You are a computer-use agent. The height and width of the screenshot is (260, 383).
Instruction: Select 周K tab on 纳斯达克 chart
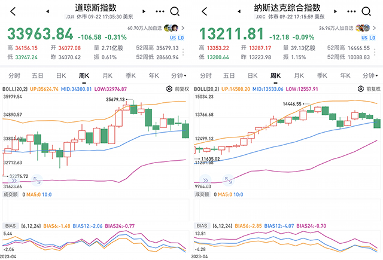[x=275, y=76]
